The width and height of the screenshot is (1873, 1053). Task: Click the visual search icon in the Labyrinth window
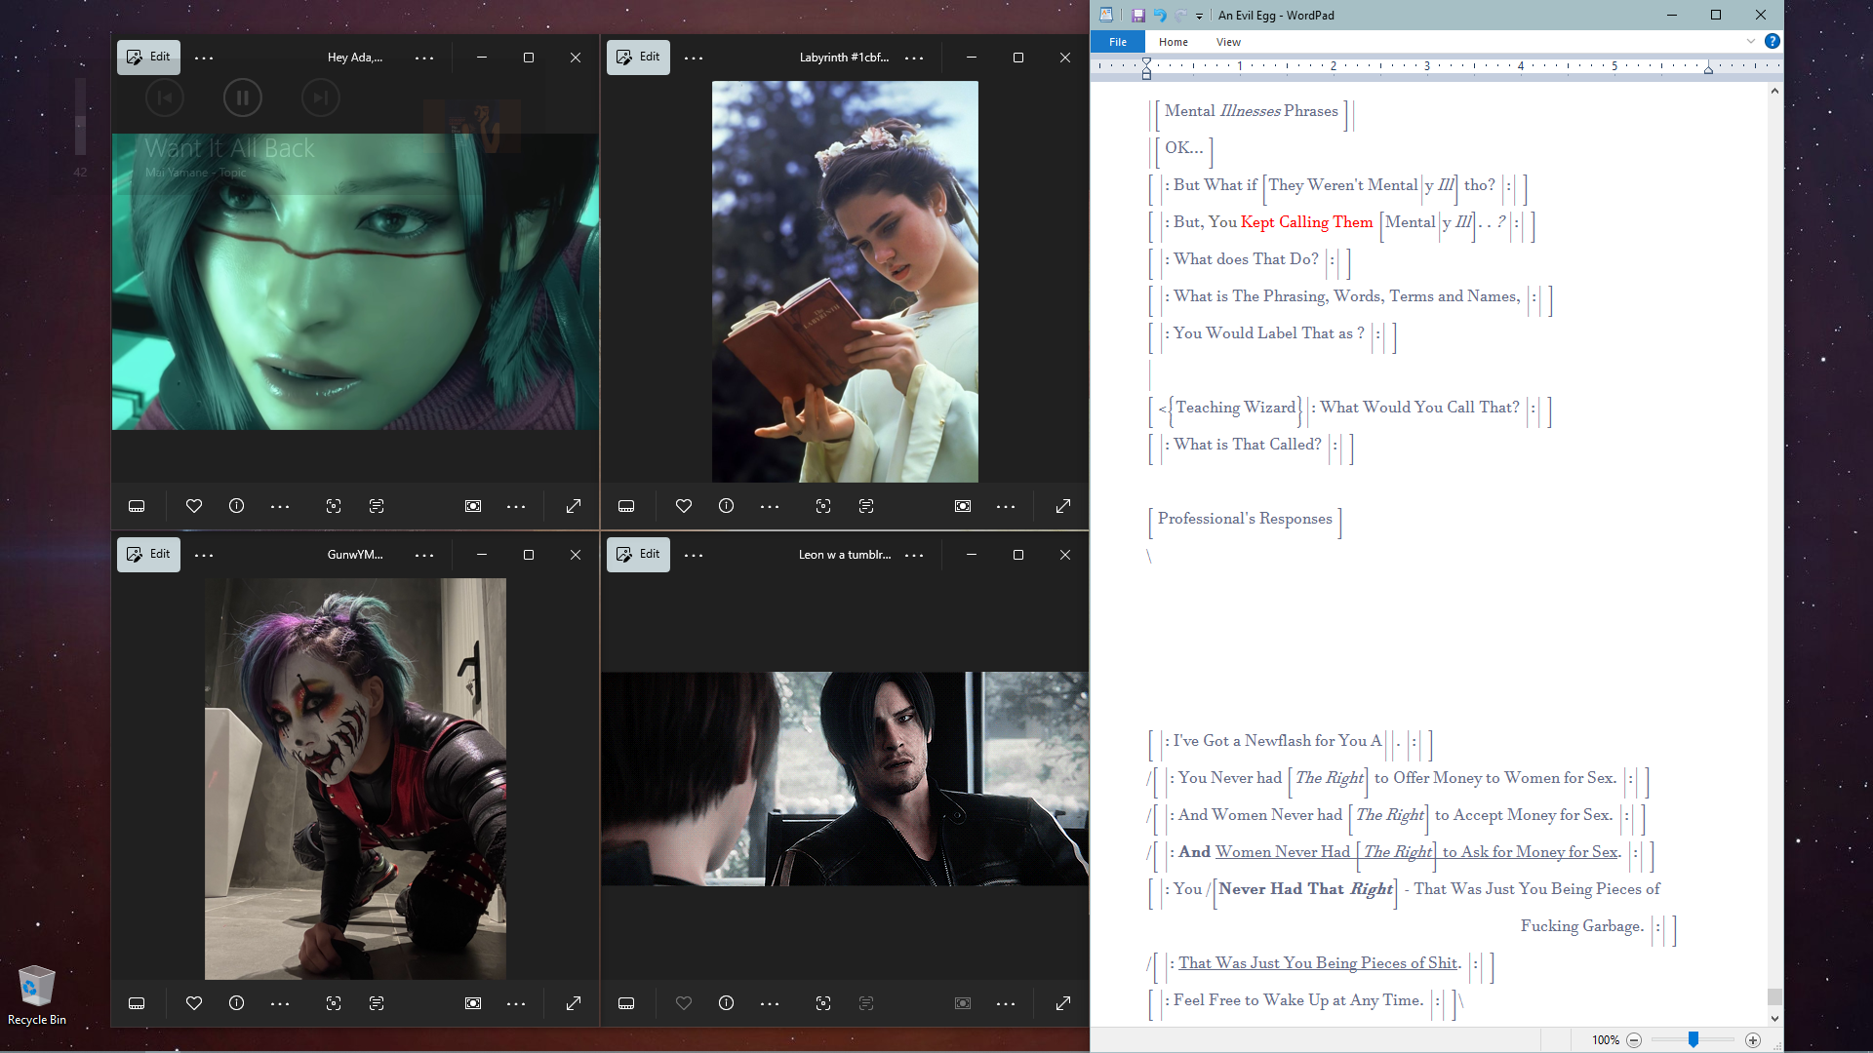point(823,506)
